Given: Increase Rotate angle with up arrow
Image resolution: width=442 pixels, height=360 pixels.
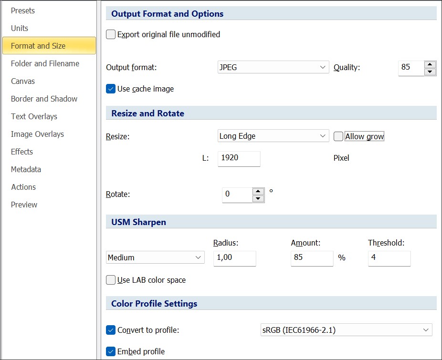Looking at the screenshot, I should [258, 191].
